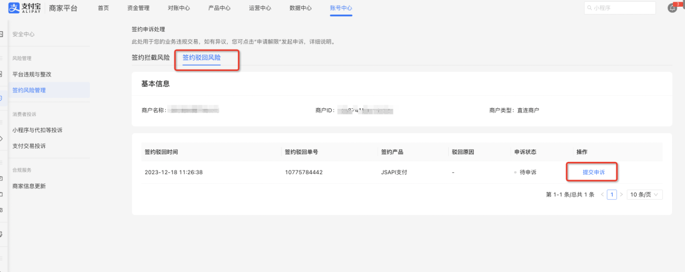Select 安全中心 in sidebar
Screen dimensions: 685x272
(x=24, y=34)
